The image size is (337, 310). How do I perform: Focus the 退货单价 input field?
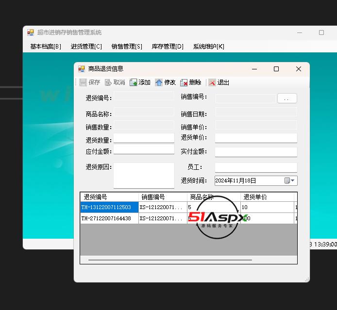coord(256,138)
